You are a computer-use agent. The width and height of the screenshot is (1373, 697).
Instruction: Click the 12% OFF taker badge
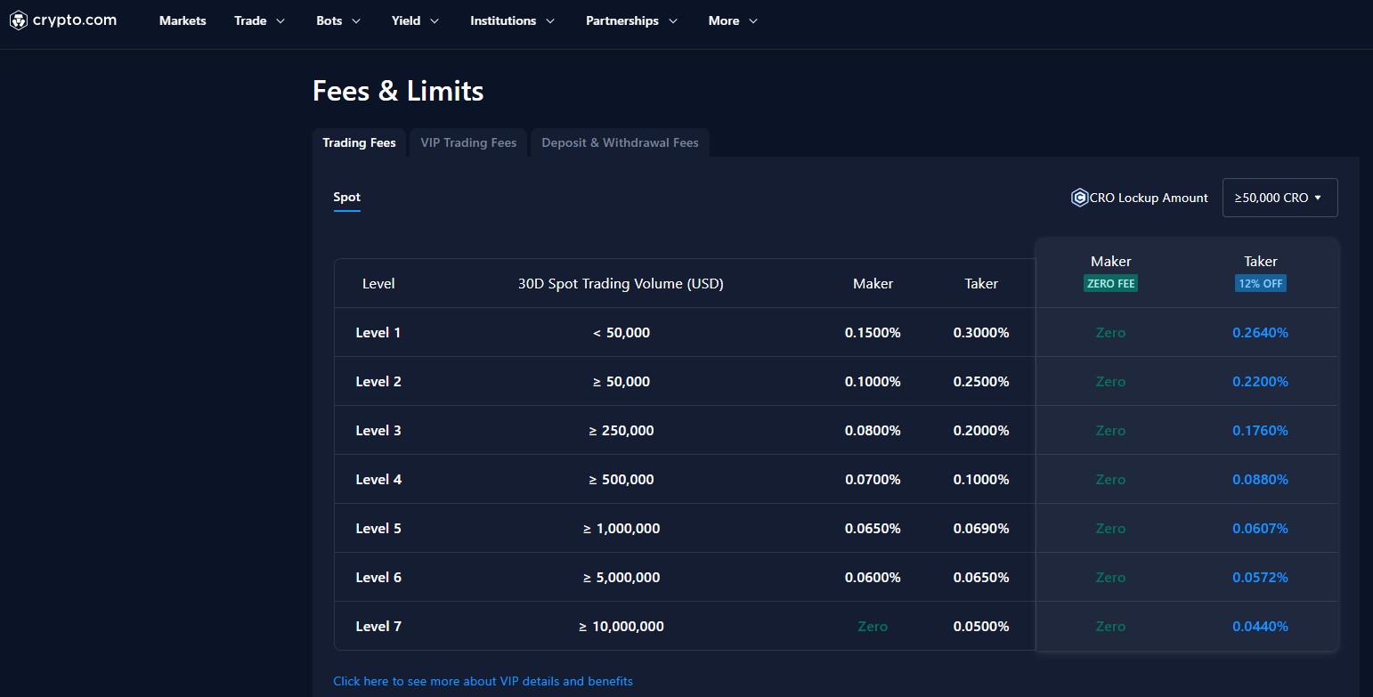coord(1260,284)
